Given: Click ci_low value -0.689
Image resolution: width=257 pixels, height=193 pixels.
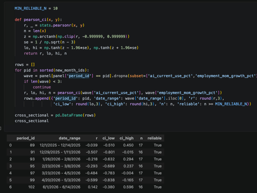Looking at the screenshot, I should (x=108, y=166).
